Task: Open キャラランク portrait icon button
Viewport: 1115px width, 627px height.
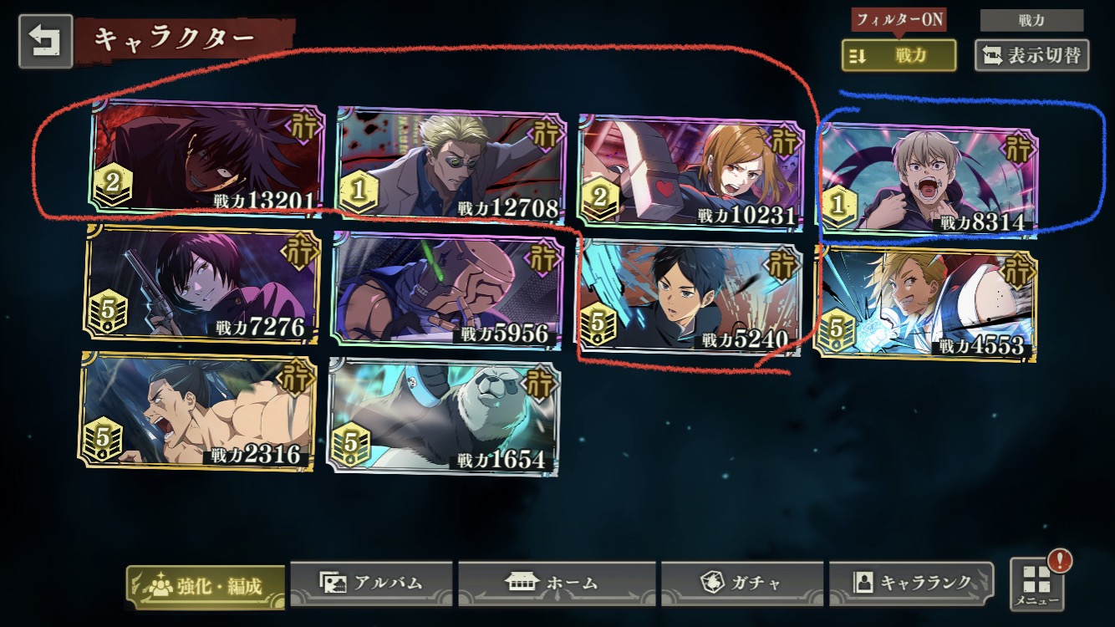Action: (911, 583)
